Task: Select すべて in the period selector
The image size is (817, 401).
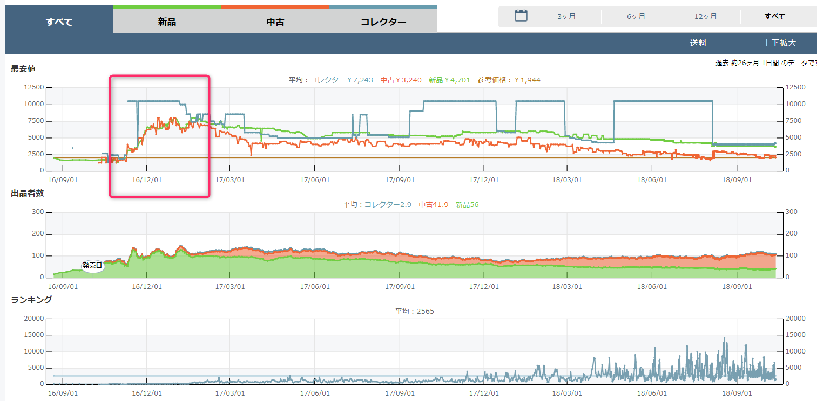Action: pyautogui.click(x=775, y=17)
